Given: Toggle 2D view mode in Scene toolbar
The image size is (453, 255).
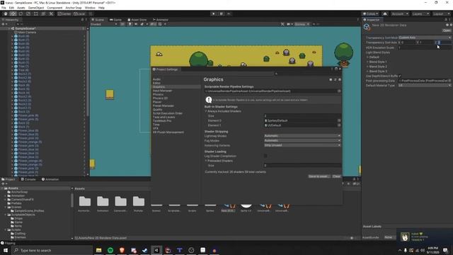Looking at the screenshot, I should click(x=122, y=24).
